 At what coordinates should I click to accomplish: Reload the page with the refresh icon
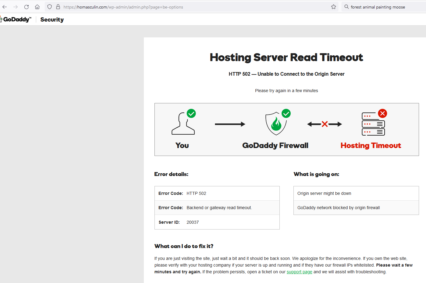pos(26,7)
